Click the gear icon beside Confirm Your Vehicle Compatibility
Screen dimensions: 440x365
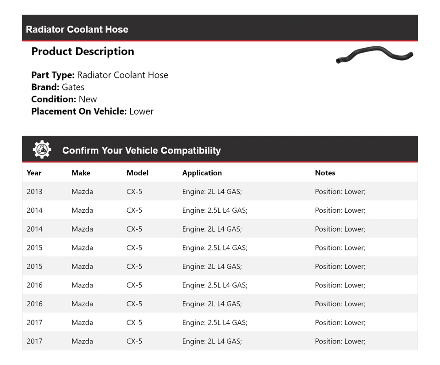[42, 150]
